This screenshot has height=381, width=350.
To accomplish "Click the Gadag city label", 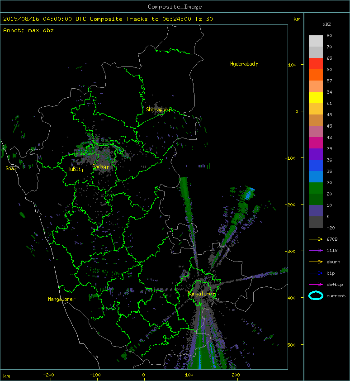I will (x=99, y=167).
